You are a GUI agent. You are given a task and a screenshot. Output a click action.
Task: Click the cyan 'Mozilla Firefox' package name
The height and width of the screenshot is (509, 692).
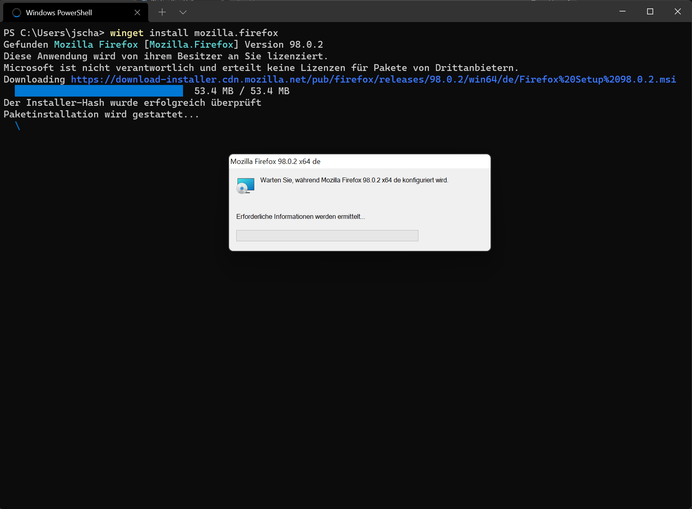click(96, 44)
